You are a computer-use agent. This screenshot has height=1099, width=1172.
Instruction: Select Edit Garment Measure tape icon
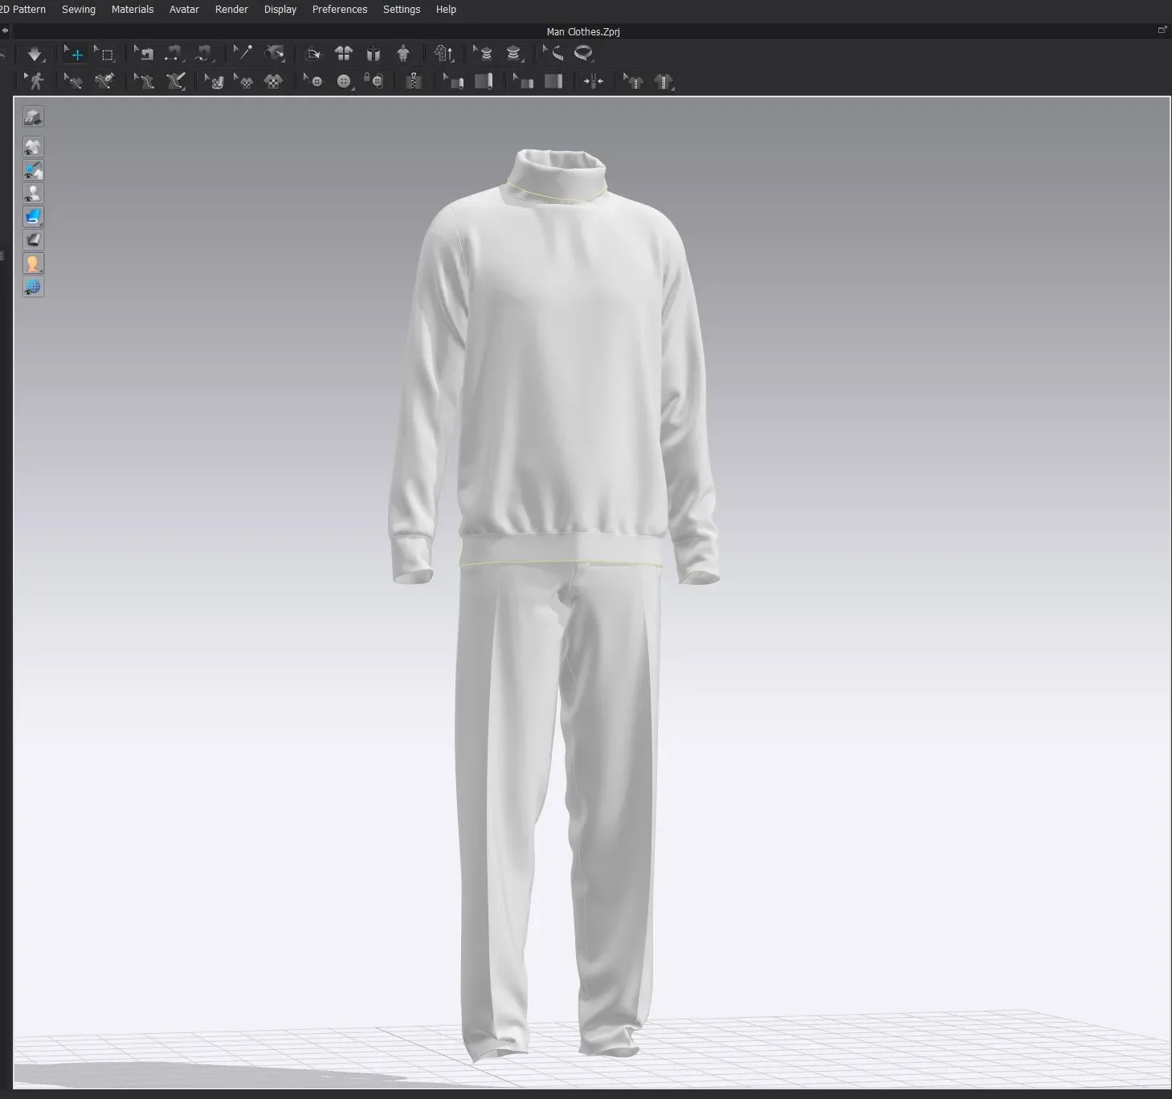[x=553, y=54]
